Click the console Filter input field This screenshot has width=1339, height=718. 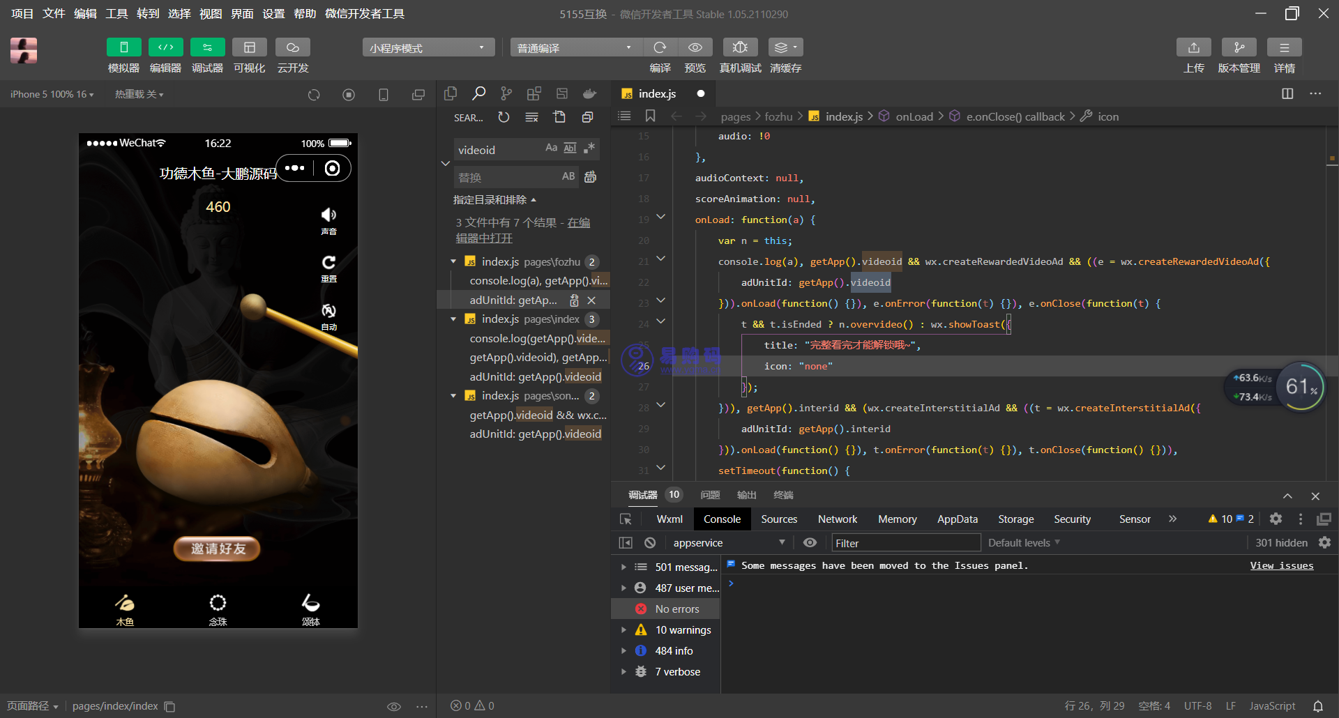[x=905, y=543]
